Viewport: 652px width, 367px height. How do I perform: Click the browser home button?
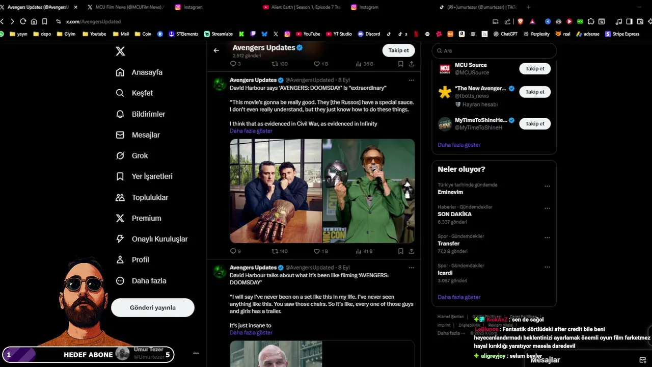click(x=34, y=21)
